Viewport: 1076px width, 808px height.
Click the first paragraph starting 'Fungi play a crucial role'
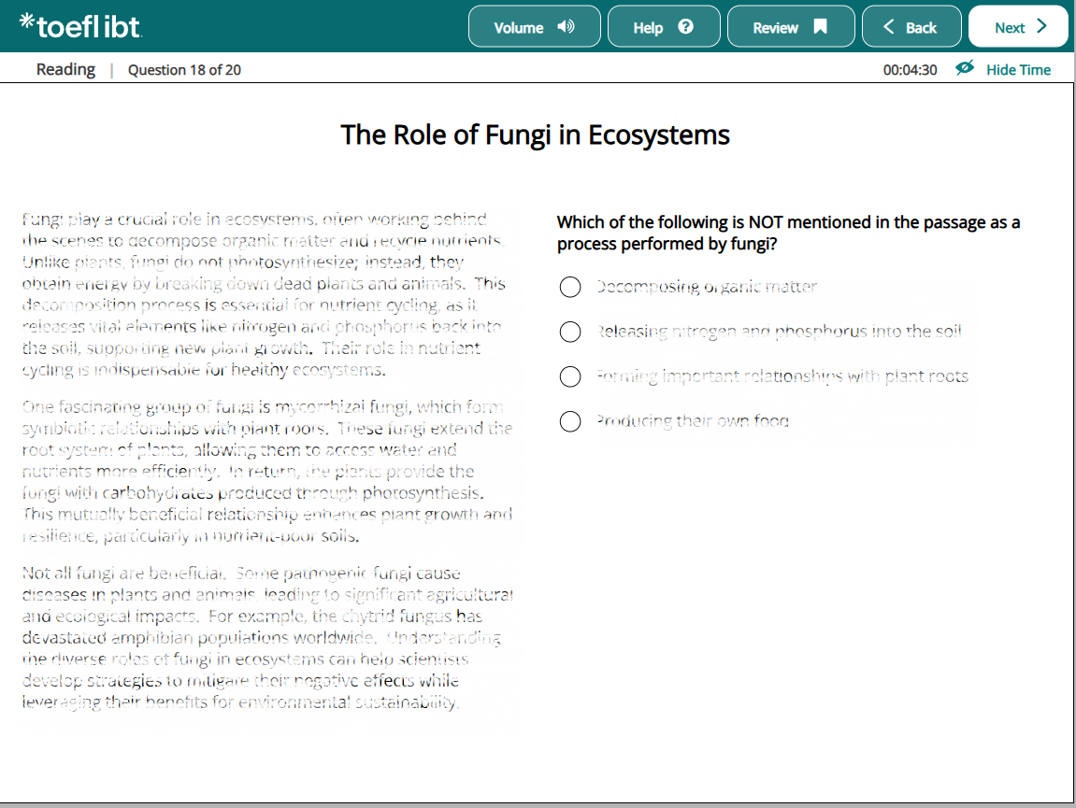pyautogui.click(x=264, y=294)
